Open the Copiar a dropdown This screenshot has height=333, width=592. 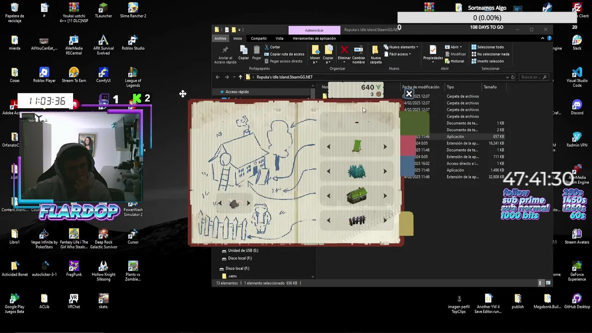[328, 60]
